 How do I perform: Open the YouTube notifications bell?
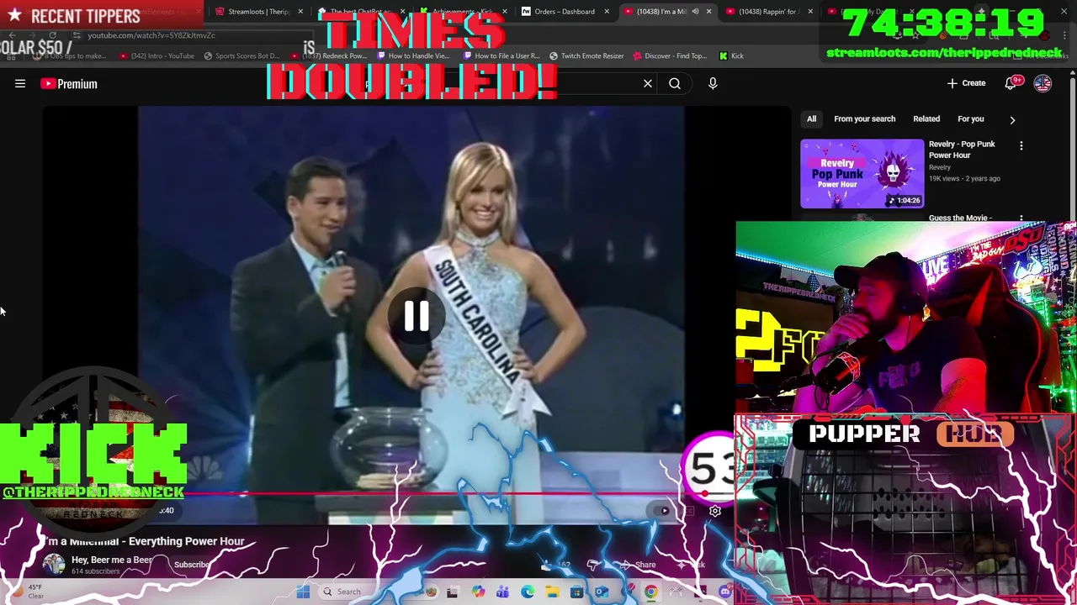pos(1012,83)
